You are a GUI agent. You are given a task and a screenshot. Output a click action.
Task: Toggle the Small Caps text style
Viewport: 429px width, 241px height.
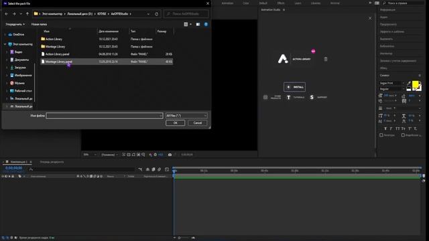pyautogui.click(x=404, y=129)
